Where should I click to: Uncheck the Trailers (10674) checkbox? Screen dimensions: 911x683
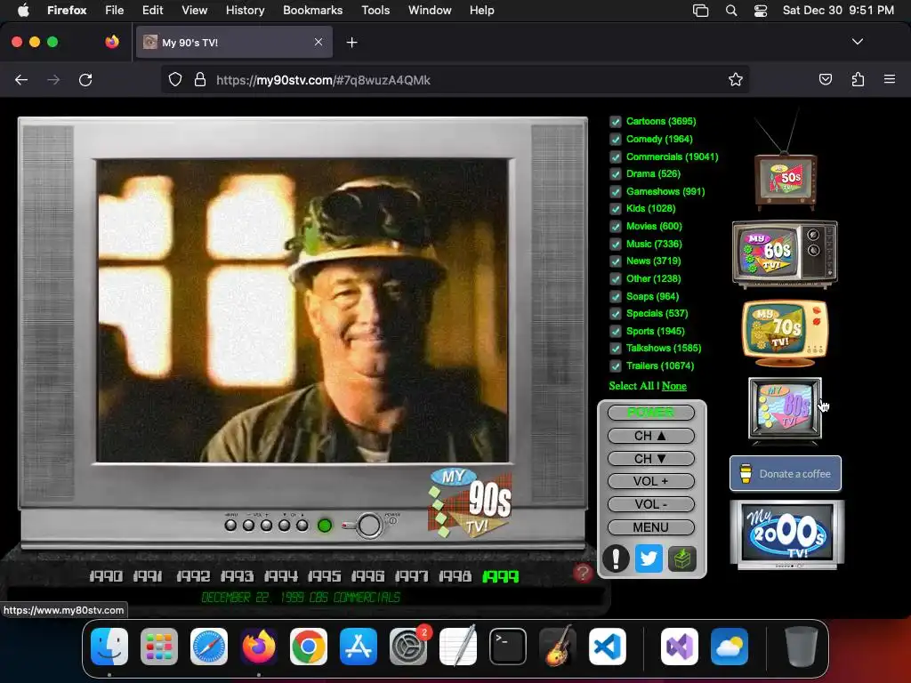point(616,366)
